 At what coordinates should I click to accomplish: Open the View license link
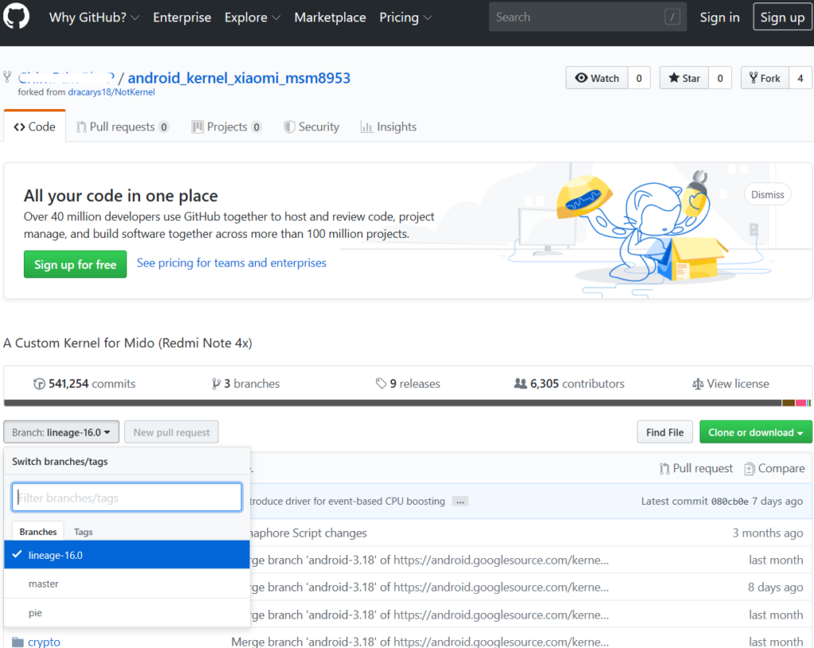tap(731, 384)
